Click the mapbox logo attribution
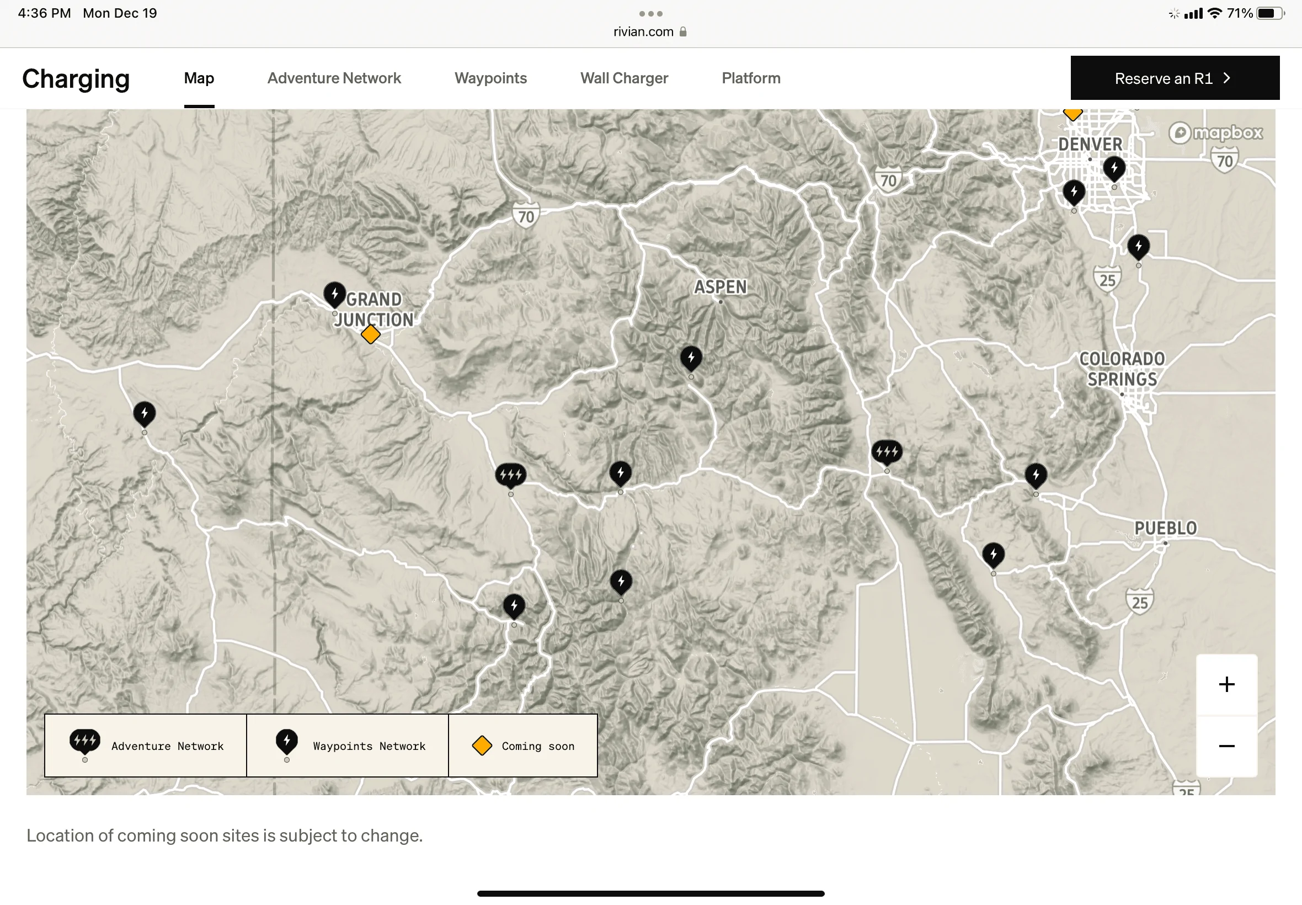 coord(1216,132)
